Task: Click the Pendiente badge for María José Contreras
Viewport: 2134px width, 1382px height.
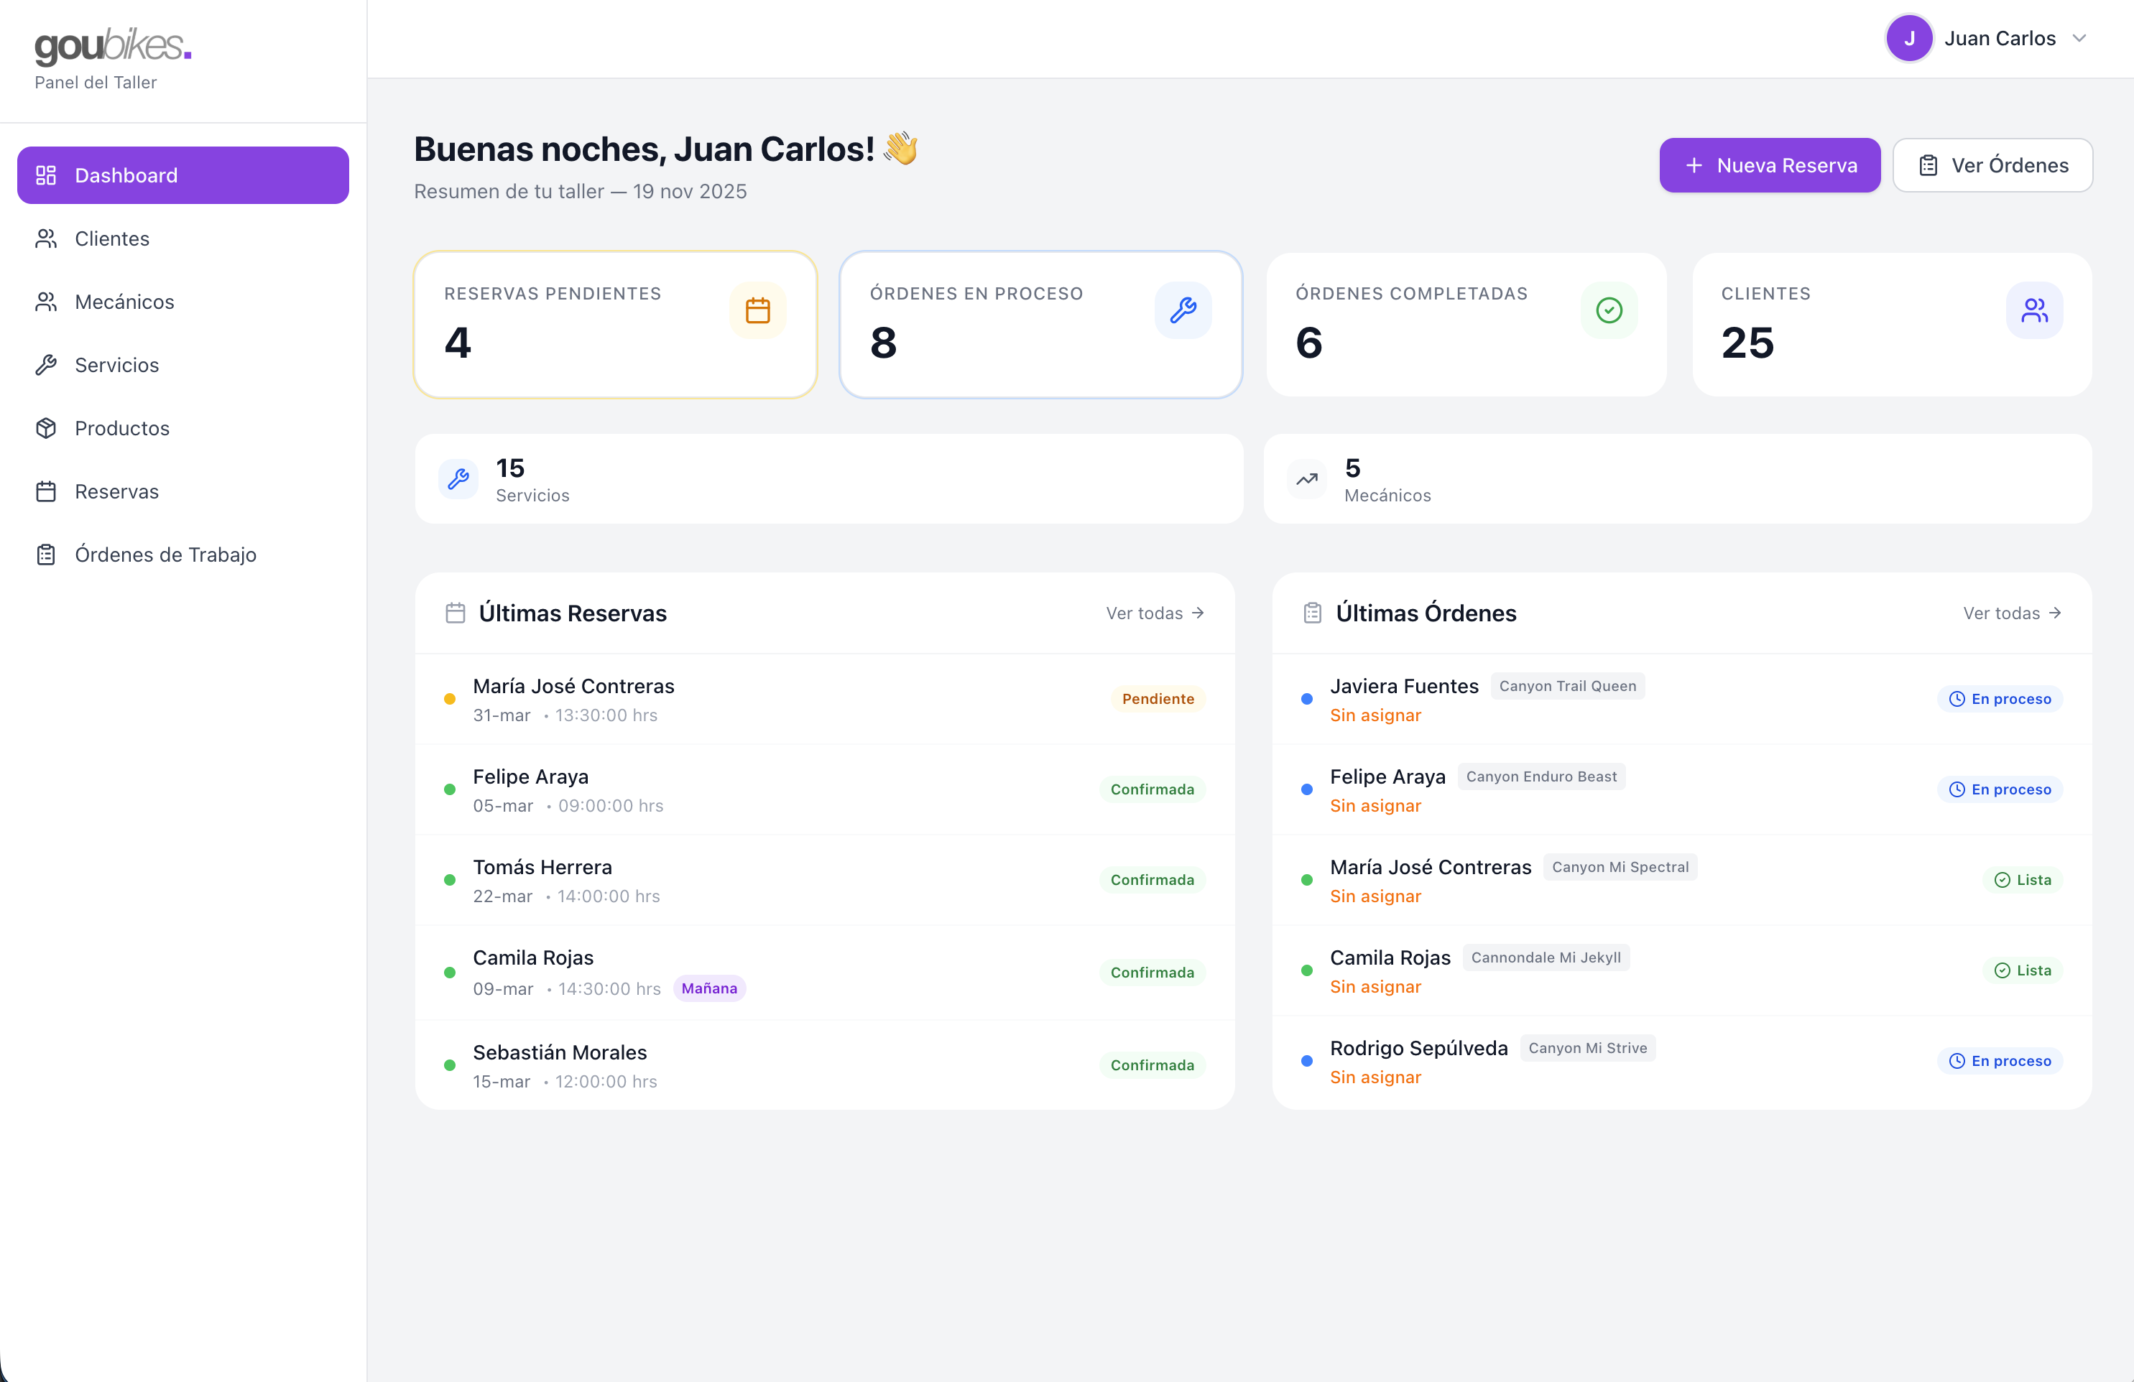Action: click(1157, 699)
